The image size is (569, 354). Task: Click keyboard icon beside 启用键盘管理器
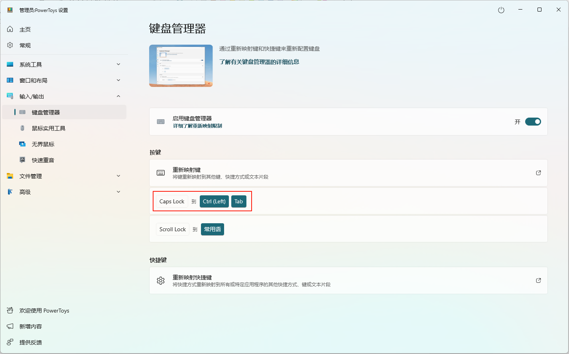coord(161,122)
